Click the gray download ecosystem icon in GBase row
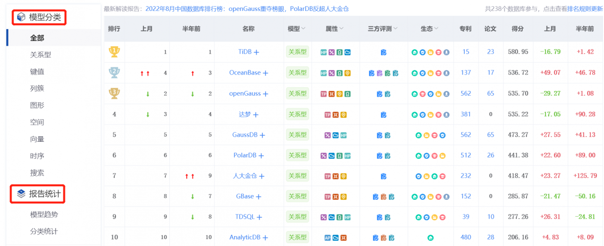This screenshot has height=246, width=604. (446, 197)
